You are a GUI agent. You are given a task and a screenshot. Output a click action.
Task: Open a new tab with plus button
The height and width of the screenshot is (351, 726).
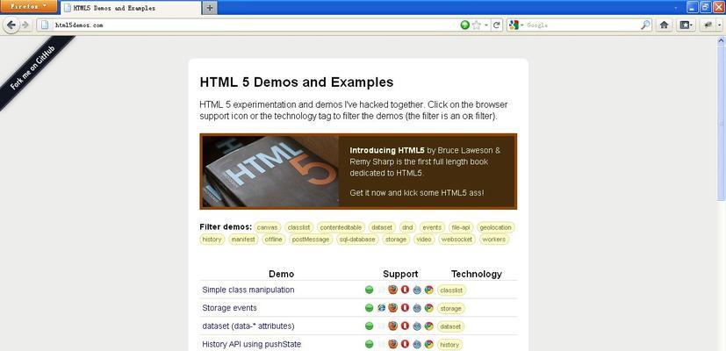point(210,8)
